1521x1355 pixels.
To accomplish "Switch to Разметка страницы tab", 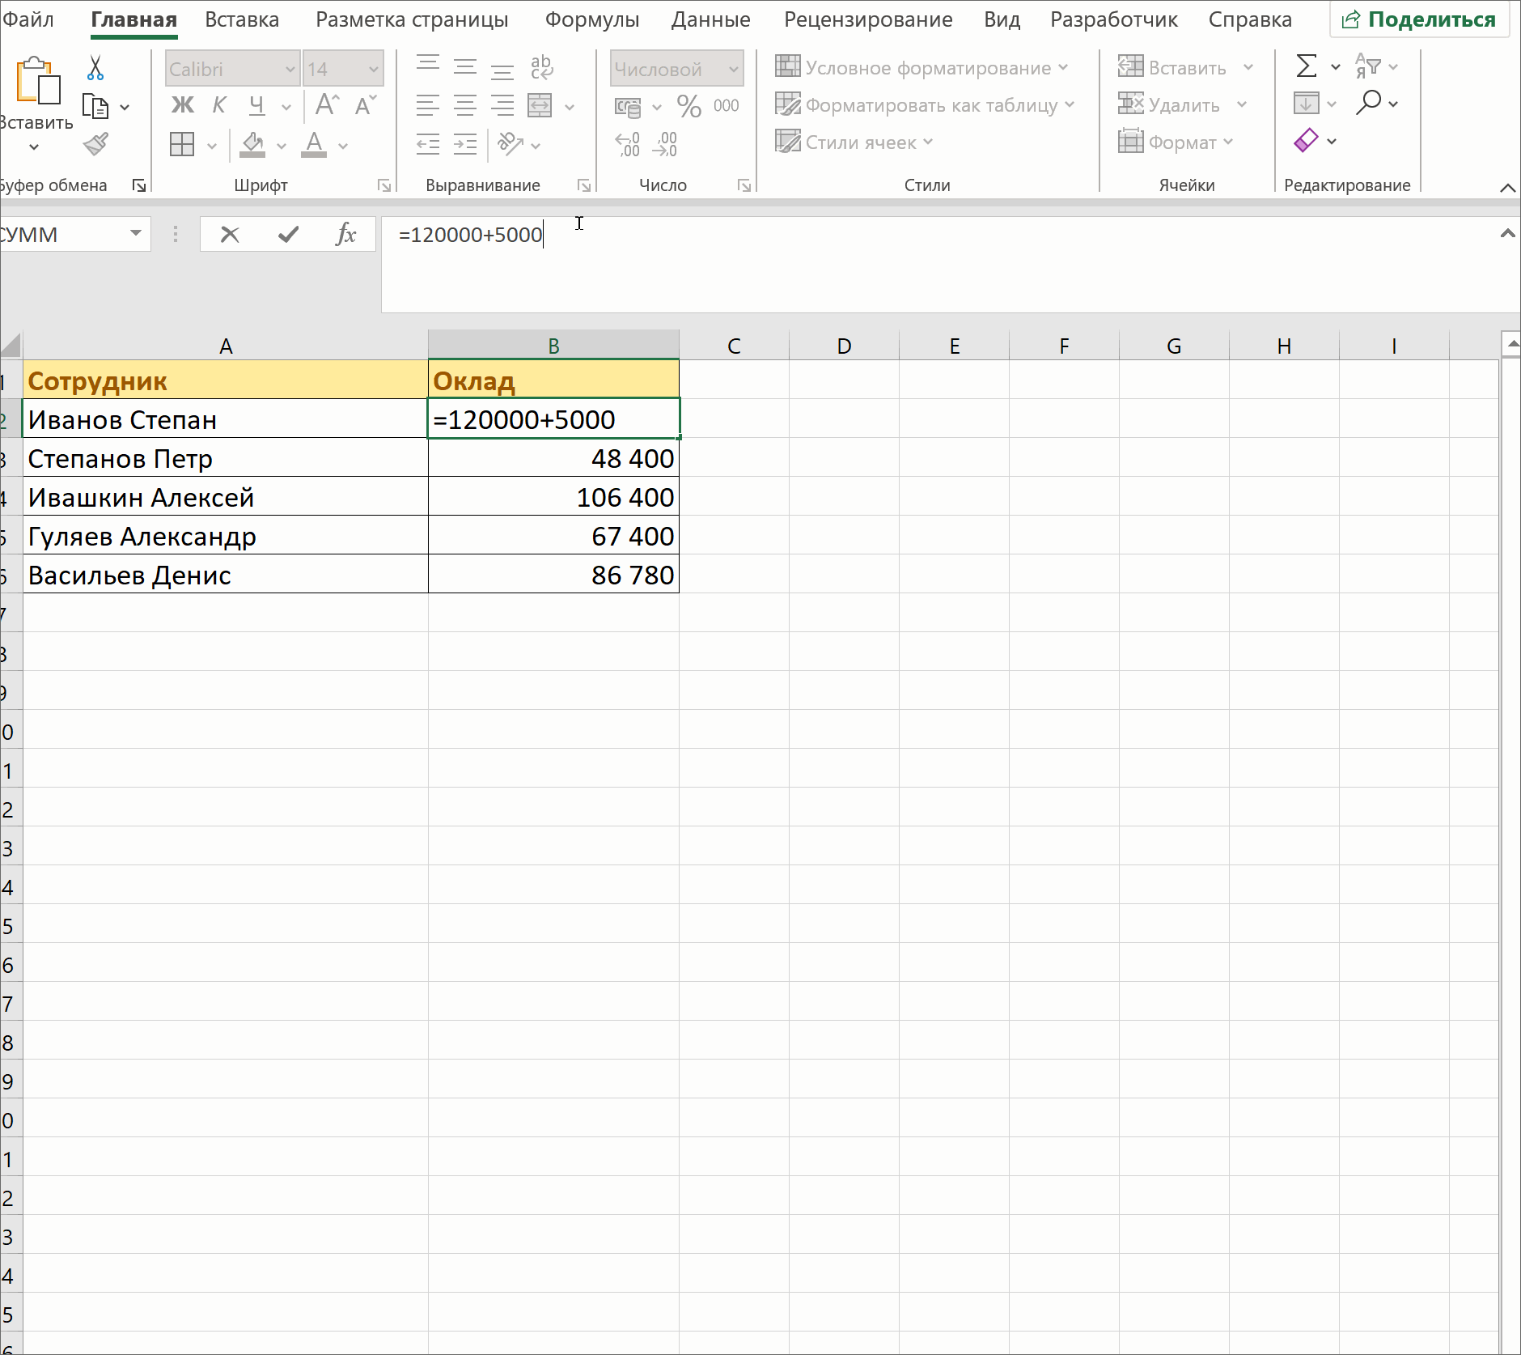I will point(412,19).
